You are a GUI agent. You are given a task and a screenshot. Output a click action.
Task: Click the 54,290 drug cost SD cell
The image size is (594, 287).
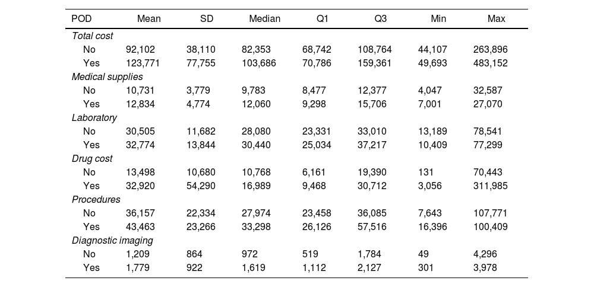(x=201, y=186)
